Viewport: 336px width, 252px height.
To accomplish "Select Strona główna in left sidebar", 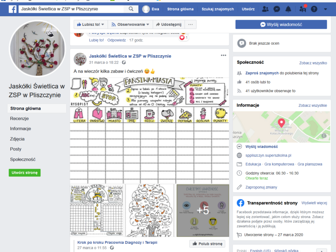I will click(x=37, y=109).
